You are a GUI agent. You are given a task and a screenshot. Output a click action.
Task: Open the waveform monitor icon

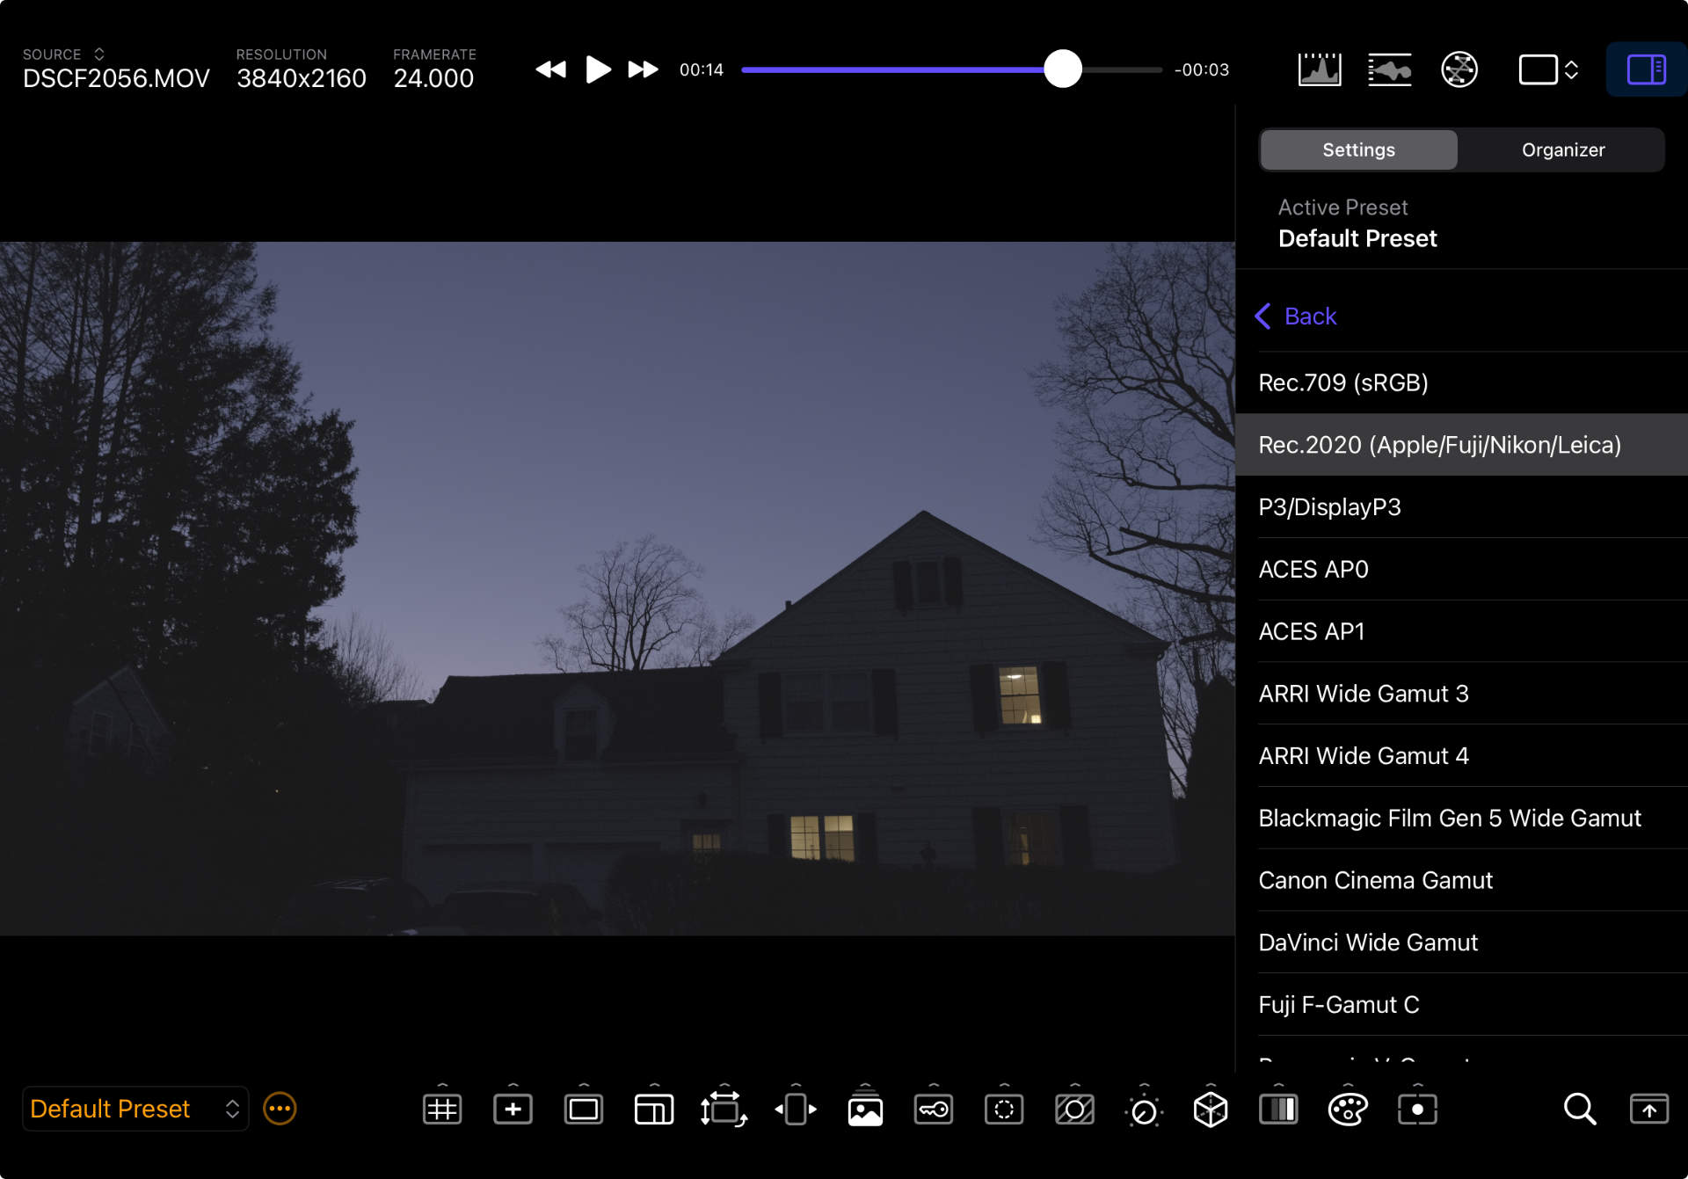tap(1389, 69)
